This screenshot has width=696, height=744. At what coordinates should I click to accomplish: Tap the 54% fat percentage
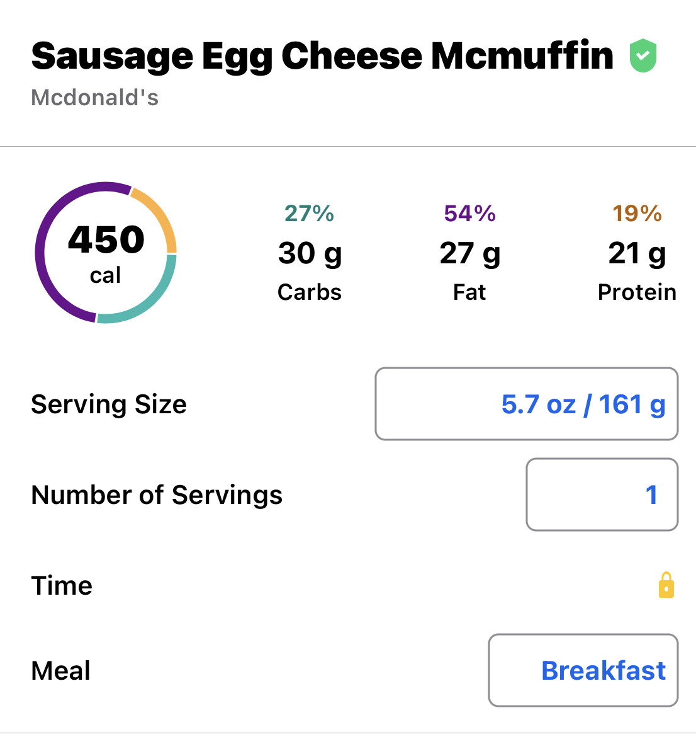[x=470, y=214]
